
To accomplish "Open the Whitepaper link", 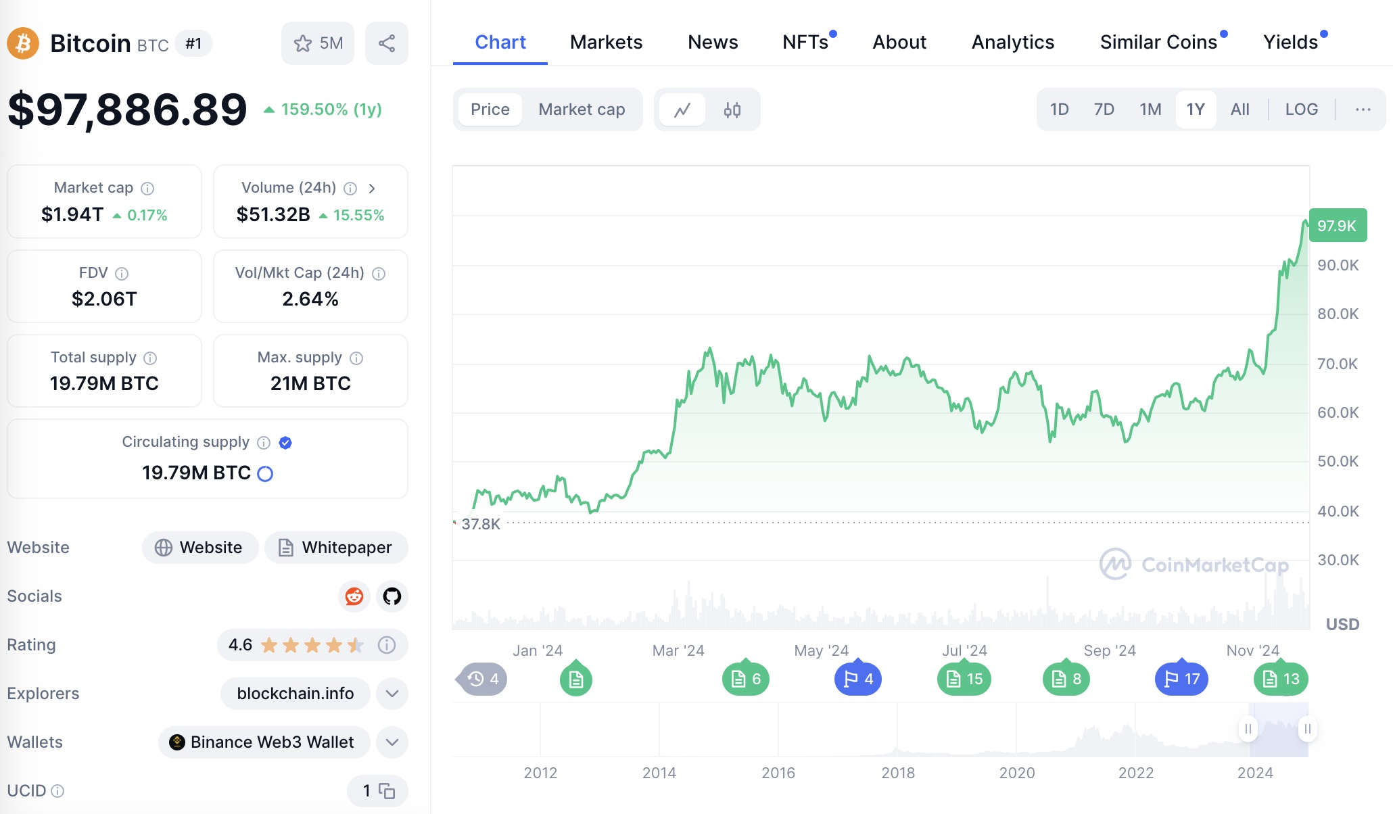I will (x=336, y=548).
